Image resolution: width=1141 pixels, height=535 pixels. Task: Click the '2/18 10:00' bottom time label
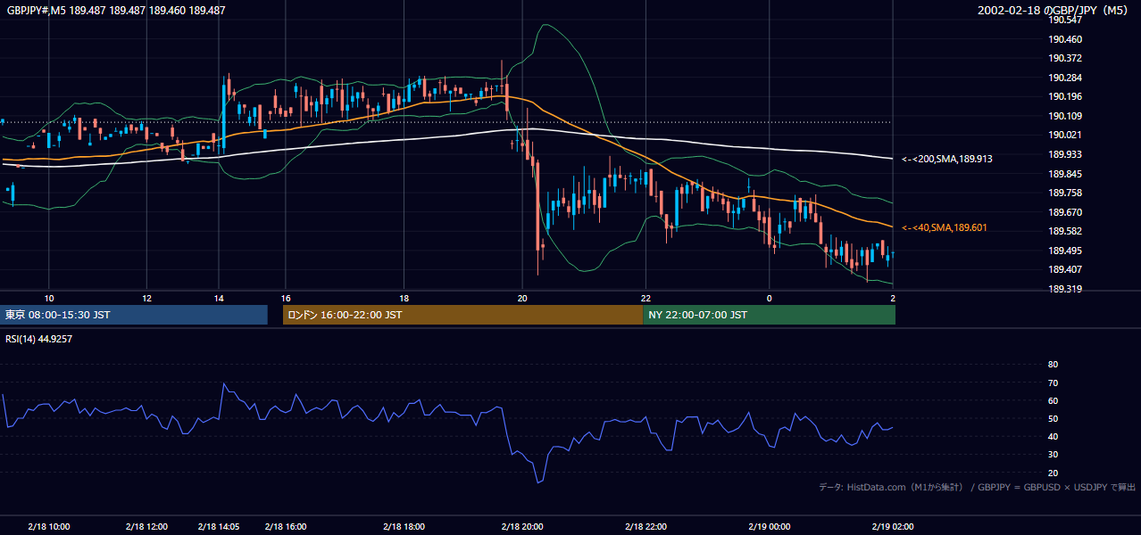pyautogui.click(x=49, y=526)
